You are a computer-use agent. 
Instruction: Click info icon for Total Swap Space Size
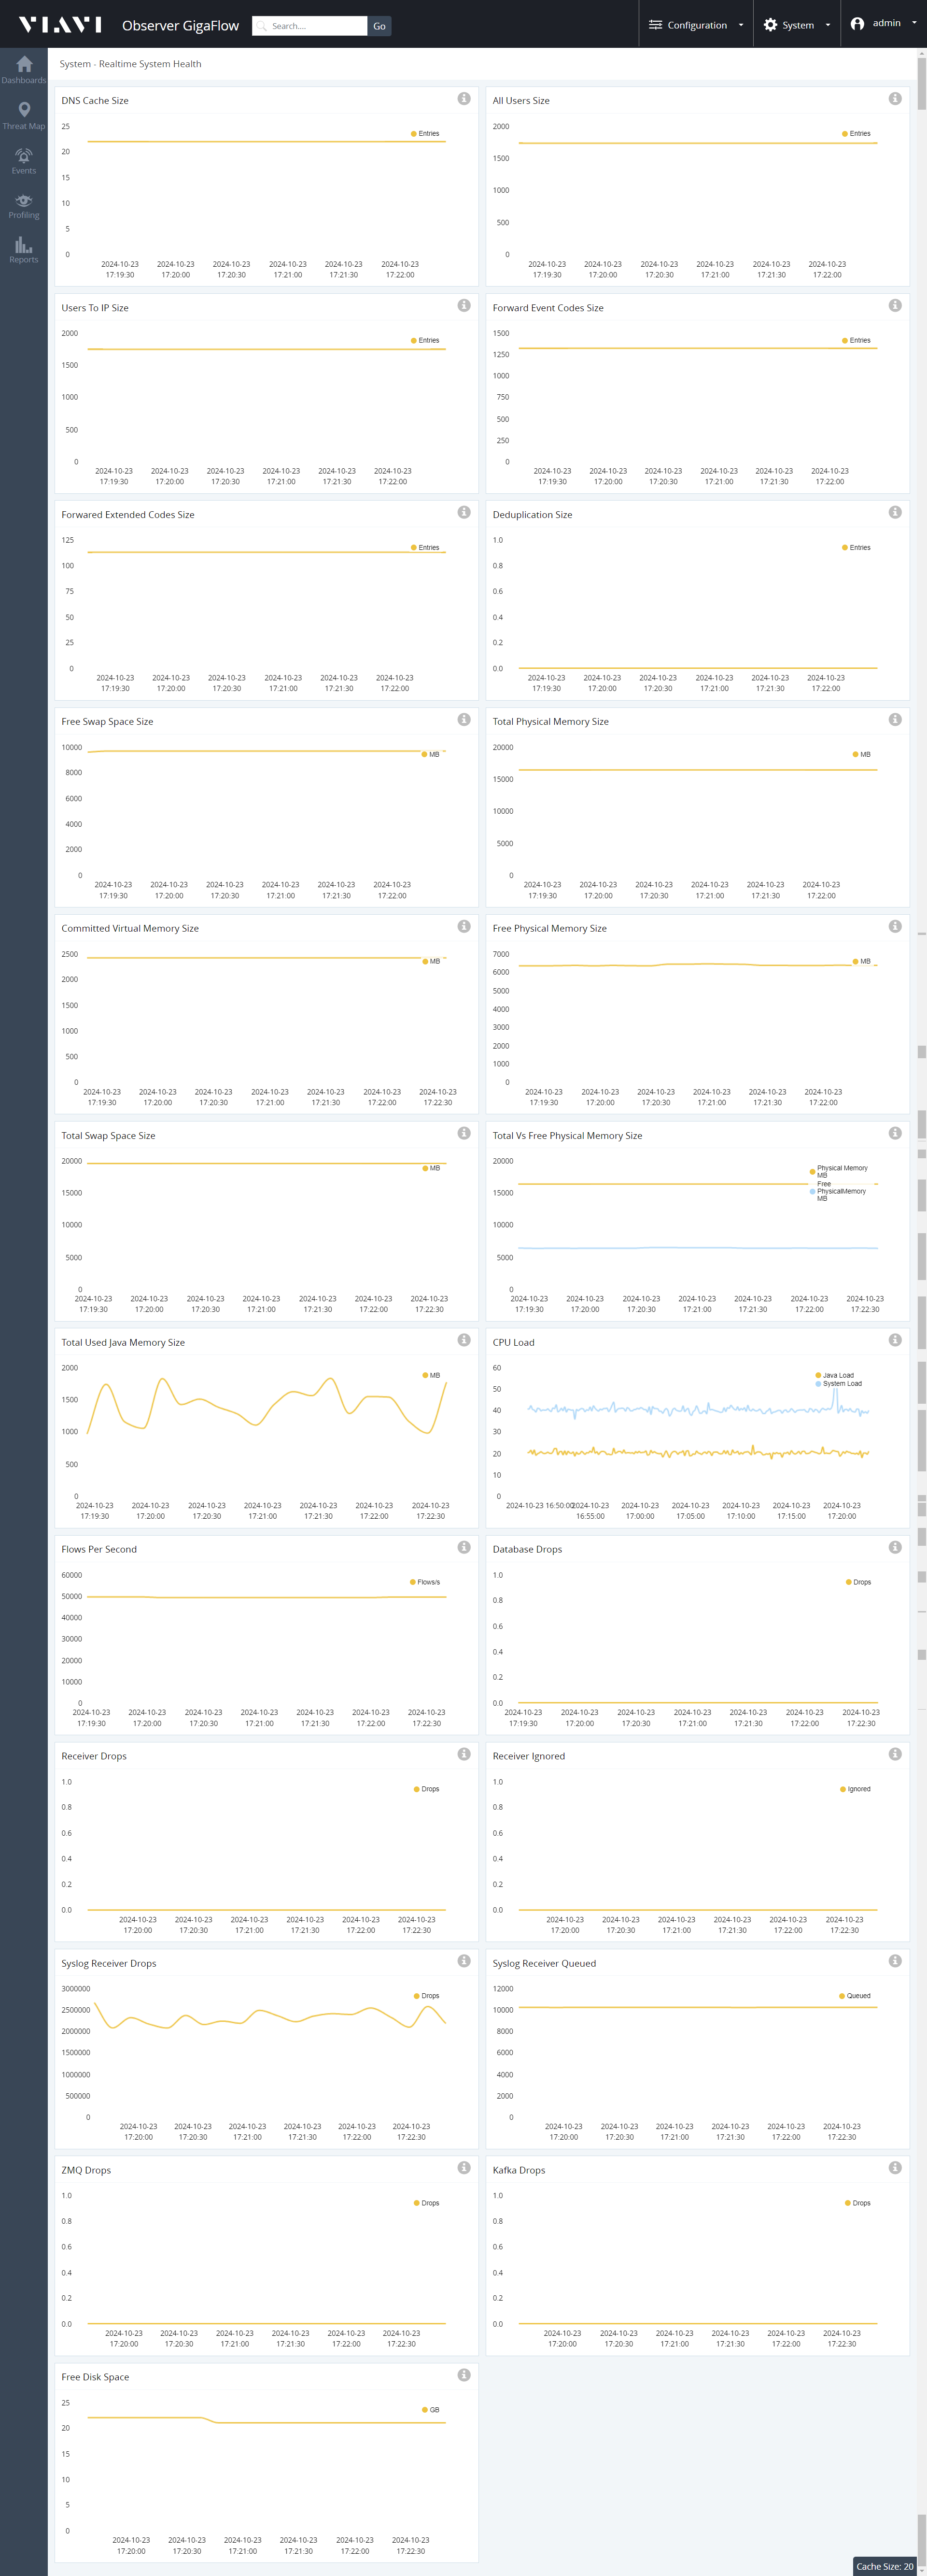click(463, 1134)
